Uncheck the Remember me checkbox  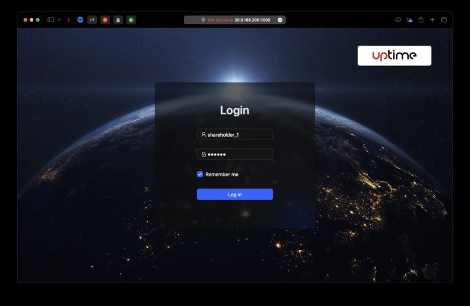pyautogui.click(x=200, y=175)
